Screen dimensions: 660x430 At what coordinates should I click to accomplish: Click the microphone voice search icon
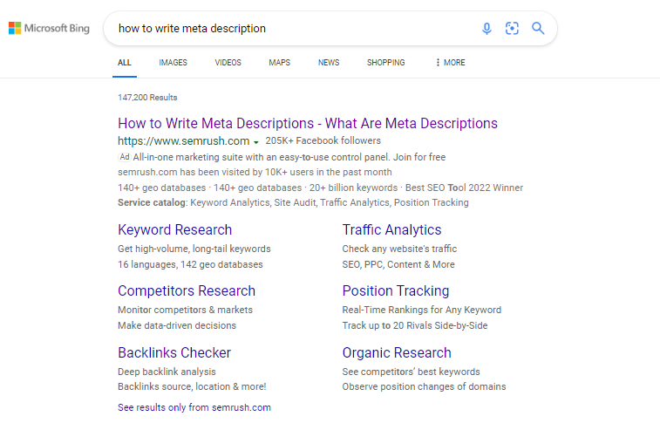coord(486,29)
